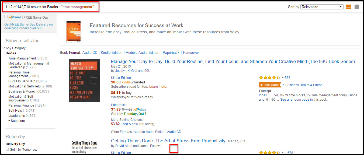This screenshot has height=155, width=364.
Task: Click star rating for Getting Things Done
Action: point(270,153)
